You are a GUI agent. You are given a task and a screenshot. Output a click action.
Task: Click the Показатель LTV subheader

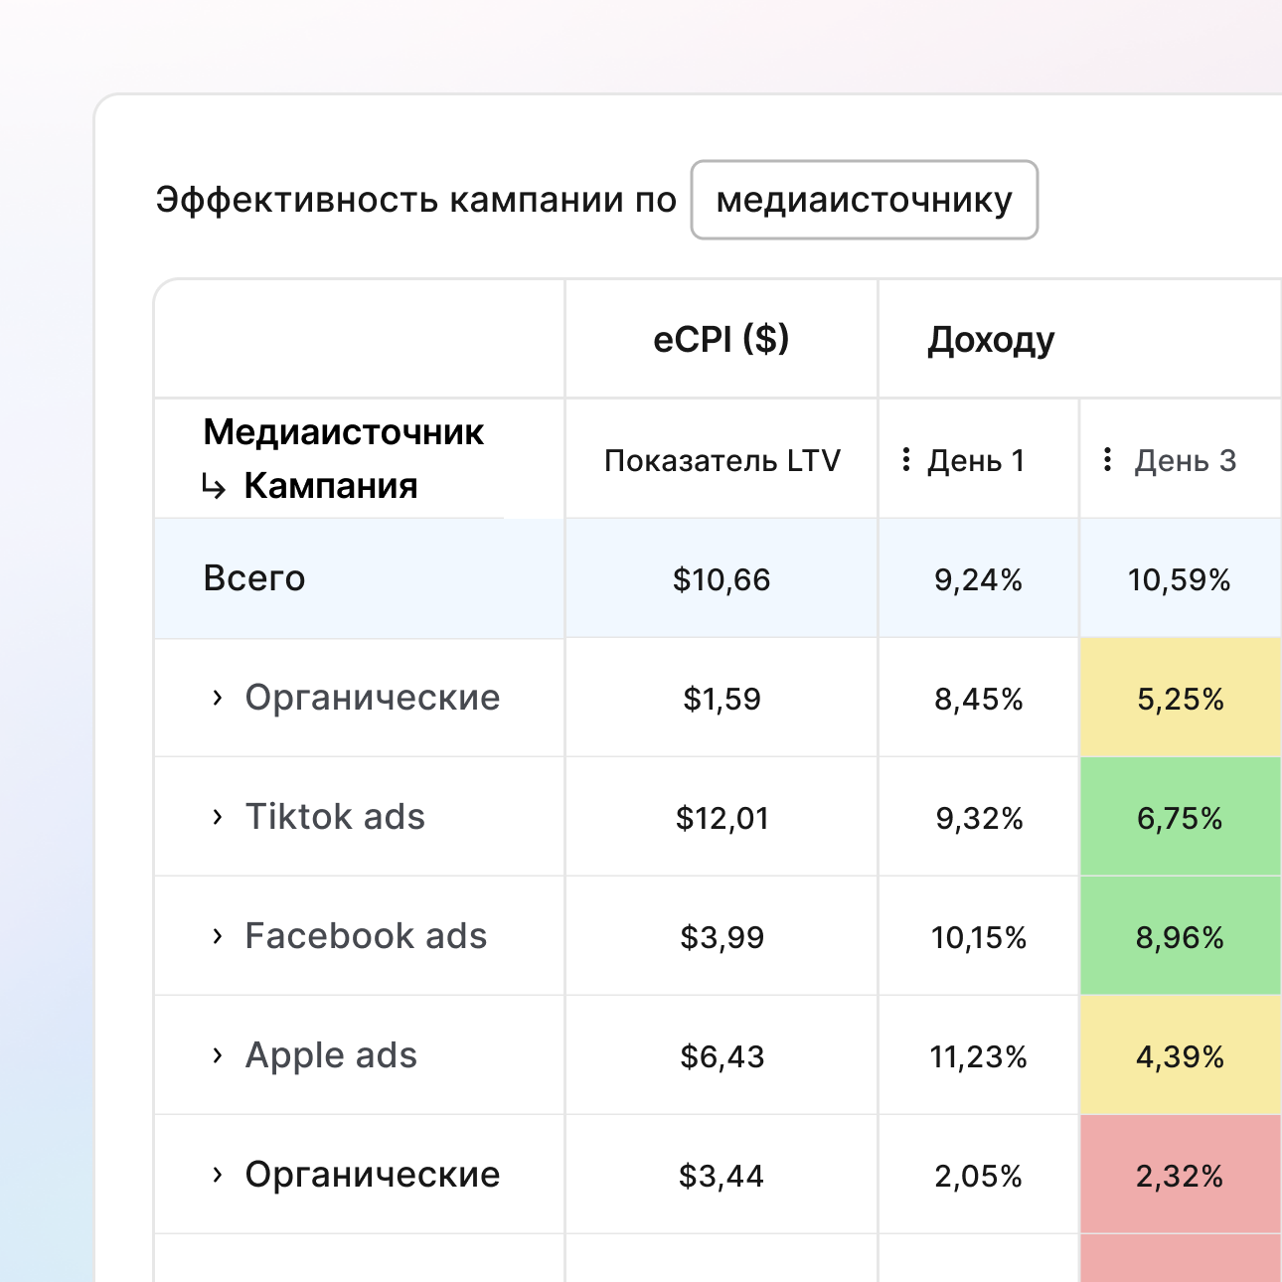(721, 460)
